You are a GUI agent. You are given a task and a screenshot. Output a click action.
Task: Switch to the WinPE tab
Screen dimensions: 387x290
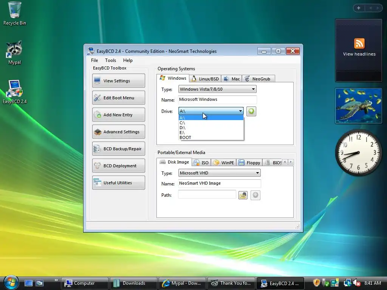point(224,163)
